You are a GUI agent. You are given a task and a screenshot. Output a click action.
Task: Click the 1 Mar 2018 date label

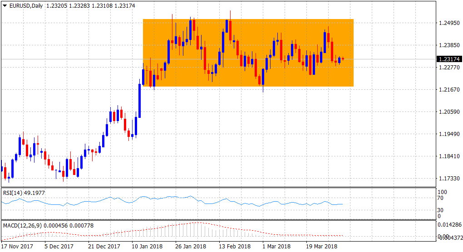(x=276, y=246)
